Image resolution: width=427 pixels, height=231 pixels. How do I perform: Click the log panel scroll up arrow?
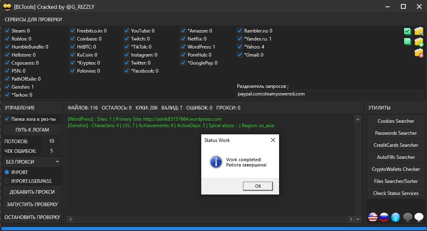pos(358,120)
